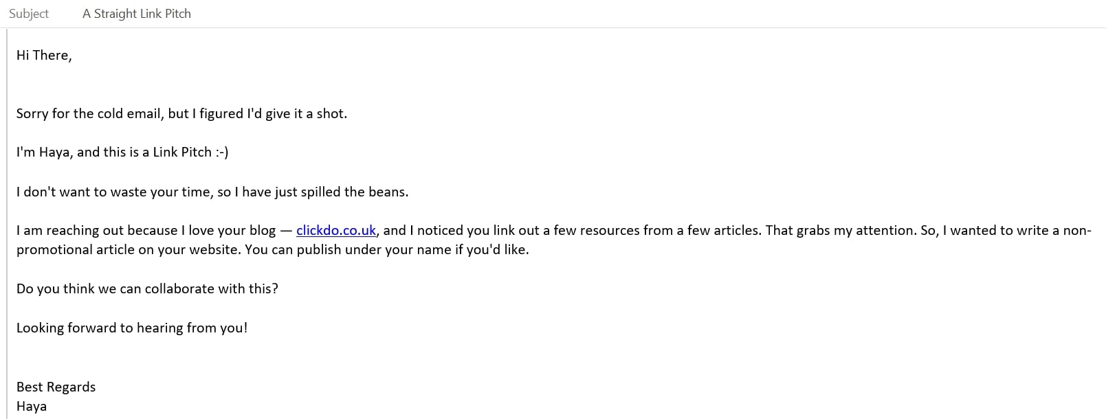Click the ":-)" smiley emoticon text
Screen dimensions: 1106x419
221,152
